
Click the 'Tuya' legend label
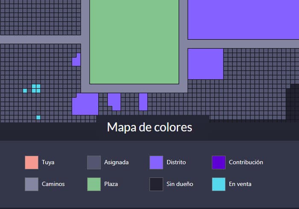pyautogui.click(x=48, y=163)
